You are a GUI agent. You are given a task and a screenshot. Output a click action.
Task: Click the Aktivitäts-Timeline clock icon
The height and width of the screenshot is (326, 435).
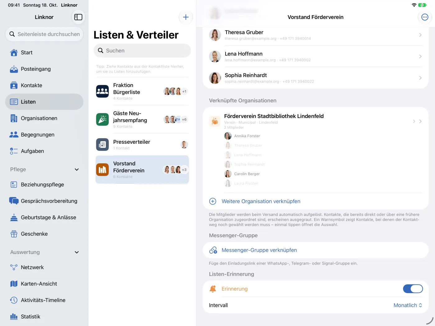(x=14, y=300)
